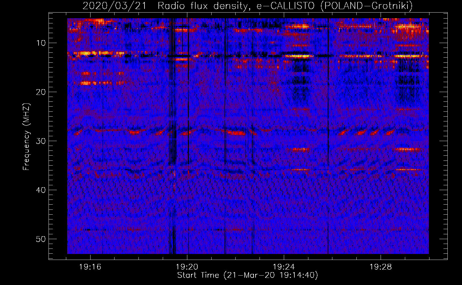Click the frequency tick label "50"
Viewport: 462px width, 285px height.
click(x=41, y=239)
